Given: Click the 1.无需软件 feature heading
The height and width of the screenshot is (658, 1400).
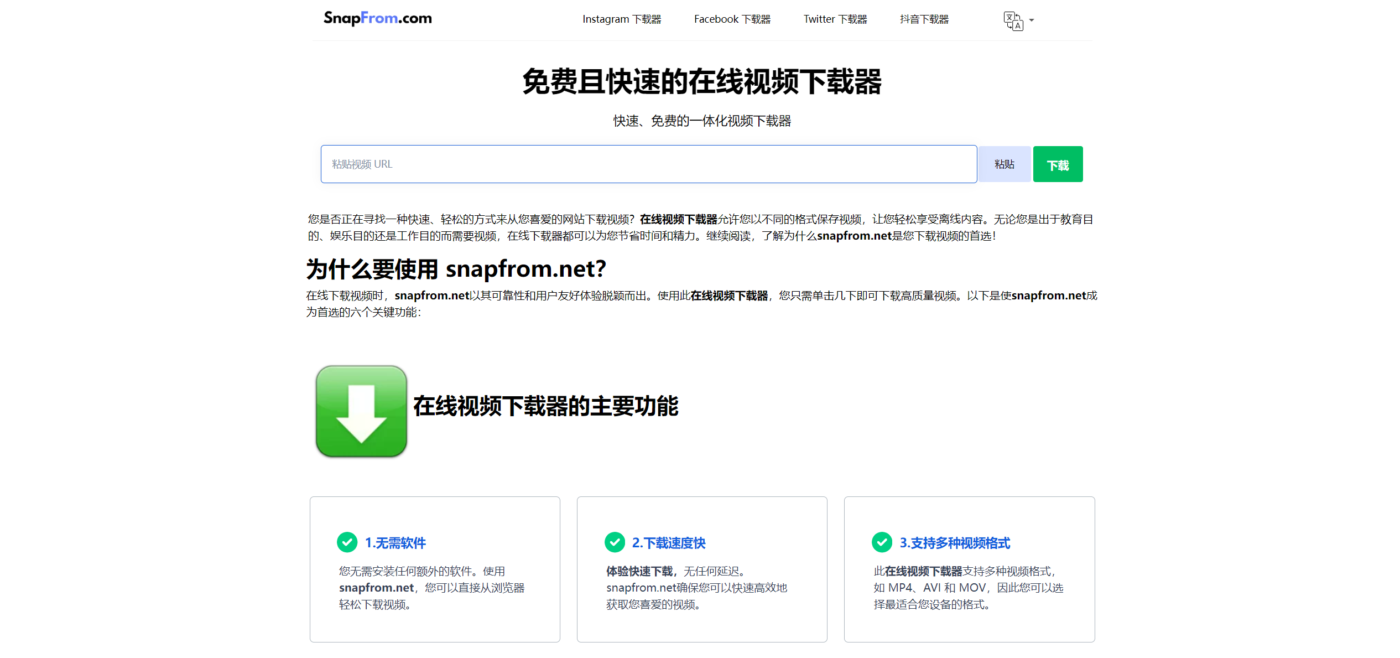Looking at the screenshot, I should [x=395, y=543].
